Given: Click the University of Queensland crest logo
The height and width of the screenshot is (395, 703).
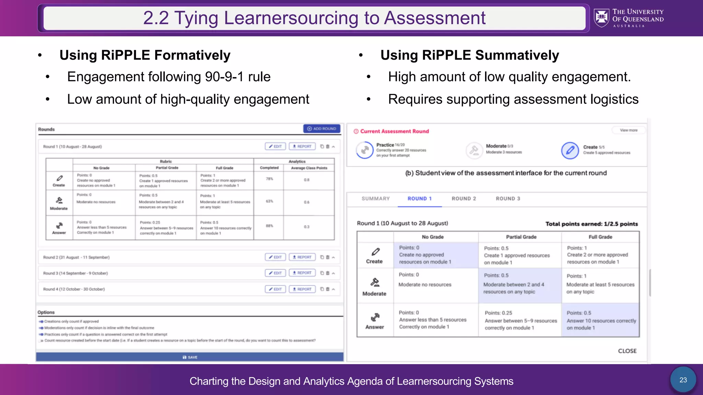Looking at the screenshot, I should (602, 18).
